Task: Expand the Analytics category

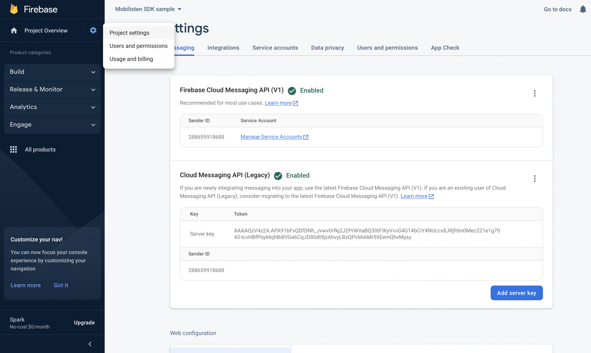Action: (x=52, y=107)
